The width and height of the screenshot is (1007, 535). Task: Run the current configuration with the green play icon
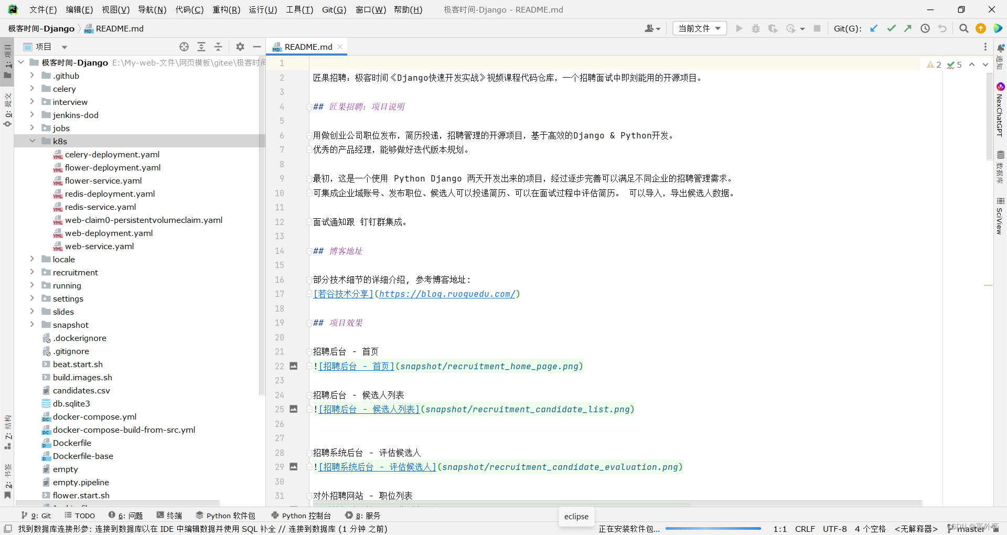click(x=739, y=28)
